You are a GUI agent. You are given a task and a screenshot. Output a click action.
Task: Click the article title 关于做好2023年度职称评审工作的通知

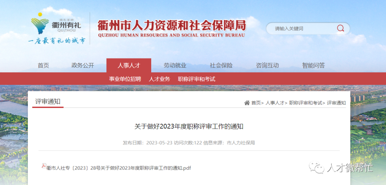point(189,127)
